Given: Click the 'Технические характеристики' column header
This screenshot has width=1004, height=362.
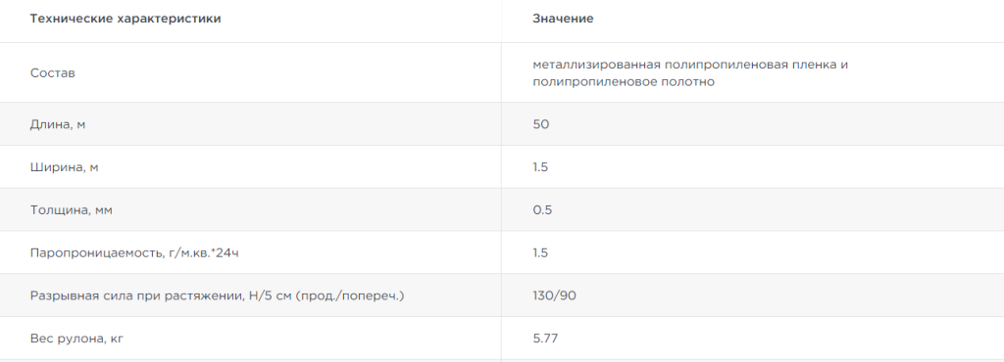Looking at the screenshot, I should (x=125, y=19).
